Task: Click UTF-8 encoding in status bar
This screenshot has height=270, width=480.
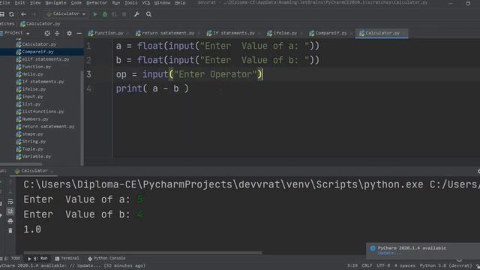Action: pos(383,265)
